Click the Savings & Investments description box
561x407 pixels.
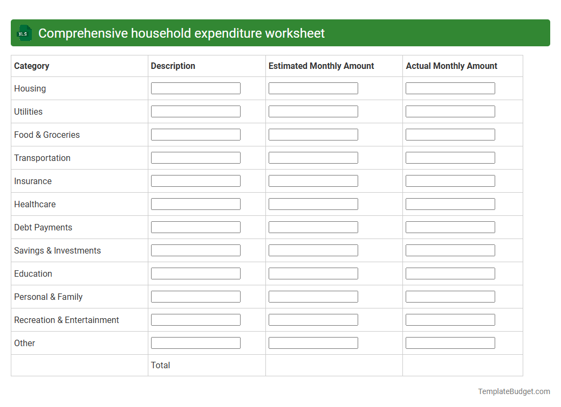coord(195,250)
